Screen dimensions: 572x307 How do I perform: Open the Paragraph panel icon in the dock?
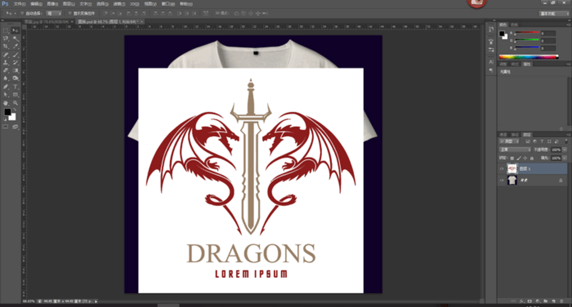pos(491,70)
